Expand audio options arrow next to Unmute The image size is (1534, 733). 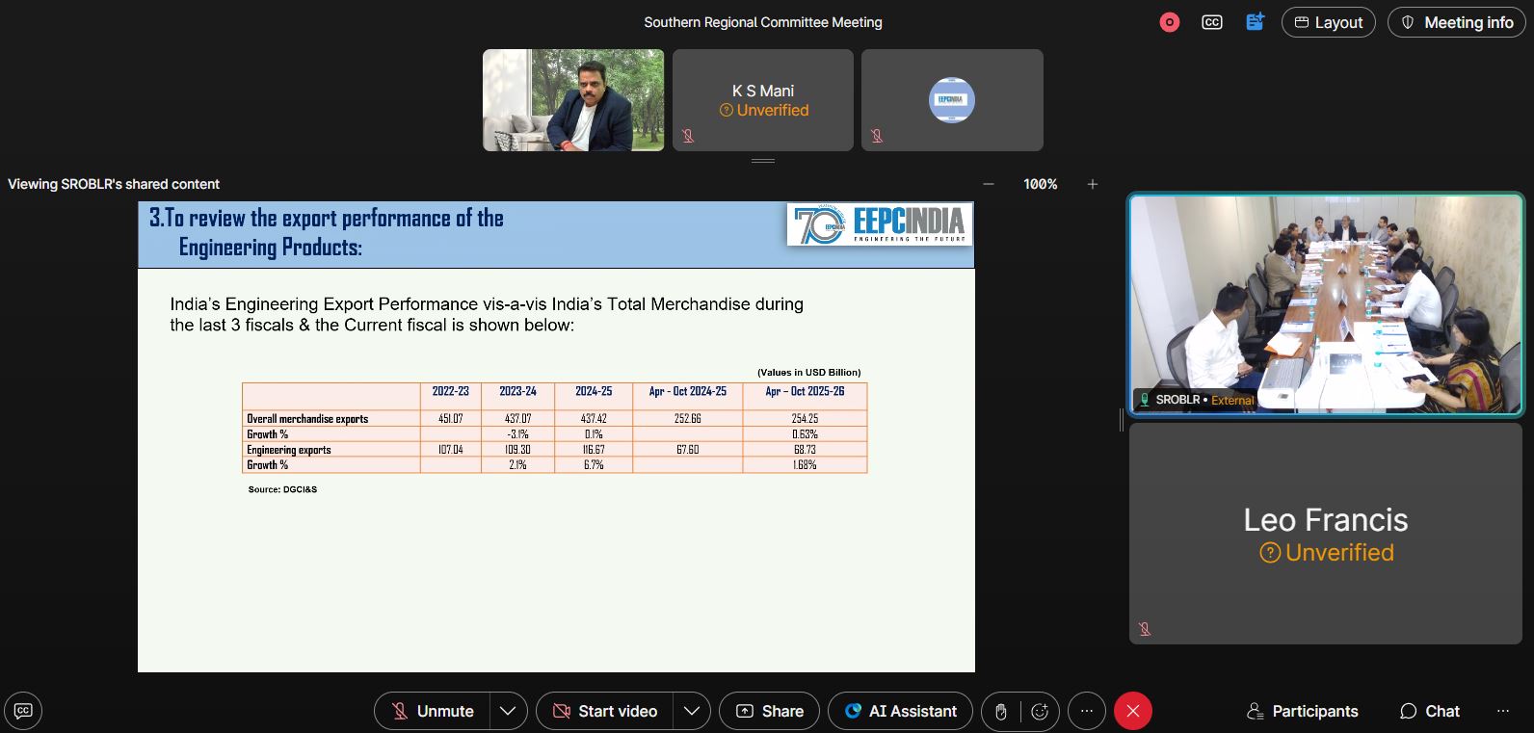(x=508, y=712)
